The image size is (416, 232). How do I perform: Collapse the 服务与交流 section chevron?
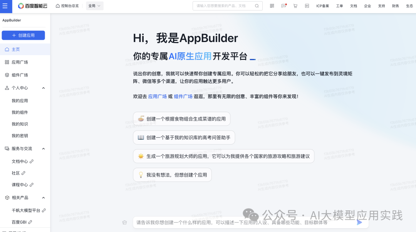point(44,149)
